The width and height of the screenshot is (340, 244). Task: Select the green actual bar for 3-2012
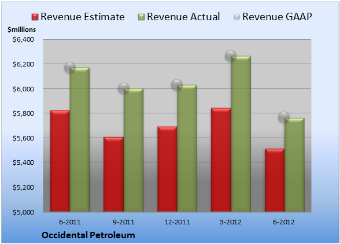[241, 134]
